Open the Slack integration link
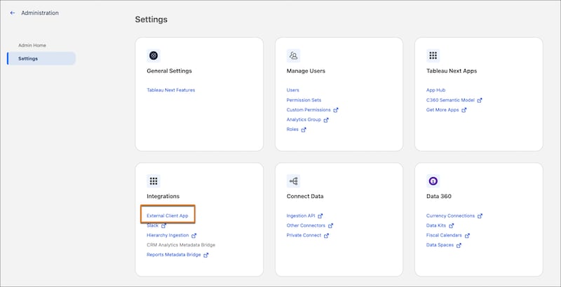This screenshot has width=561, height=287. coord(152,225)
